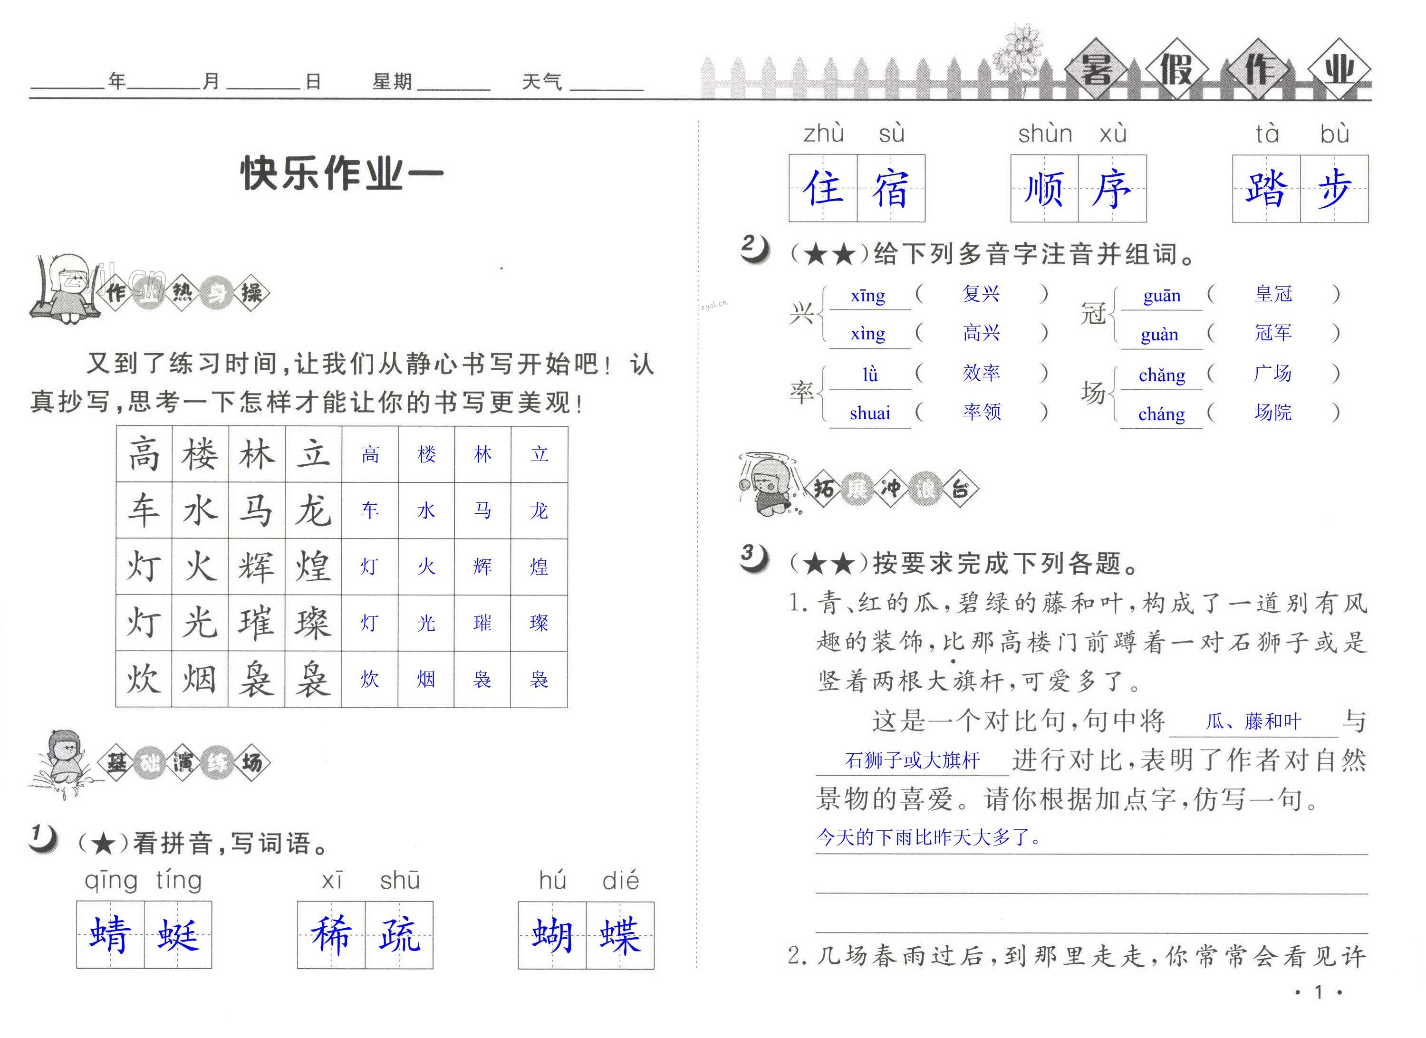Click the blue handwritten 住 answer box
1426x1038 pixels.
pos(823,188)
